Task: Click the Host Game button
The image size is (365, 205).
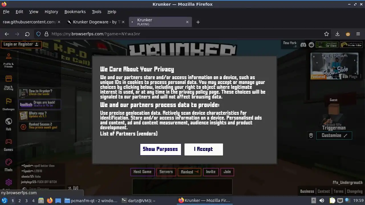Action: coord(142,172)
